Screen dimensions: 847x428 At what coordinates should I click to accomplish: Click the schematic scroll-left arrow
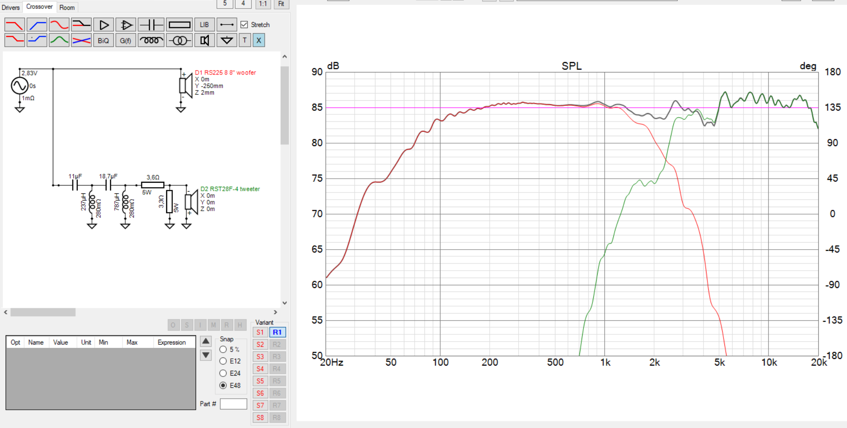tap(6, 312)
